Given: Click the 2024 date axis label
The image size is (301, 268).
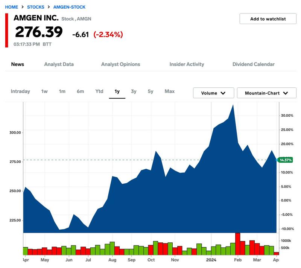Looking at the screenshot, I should pyautogui.click(x=211, y=260).
